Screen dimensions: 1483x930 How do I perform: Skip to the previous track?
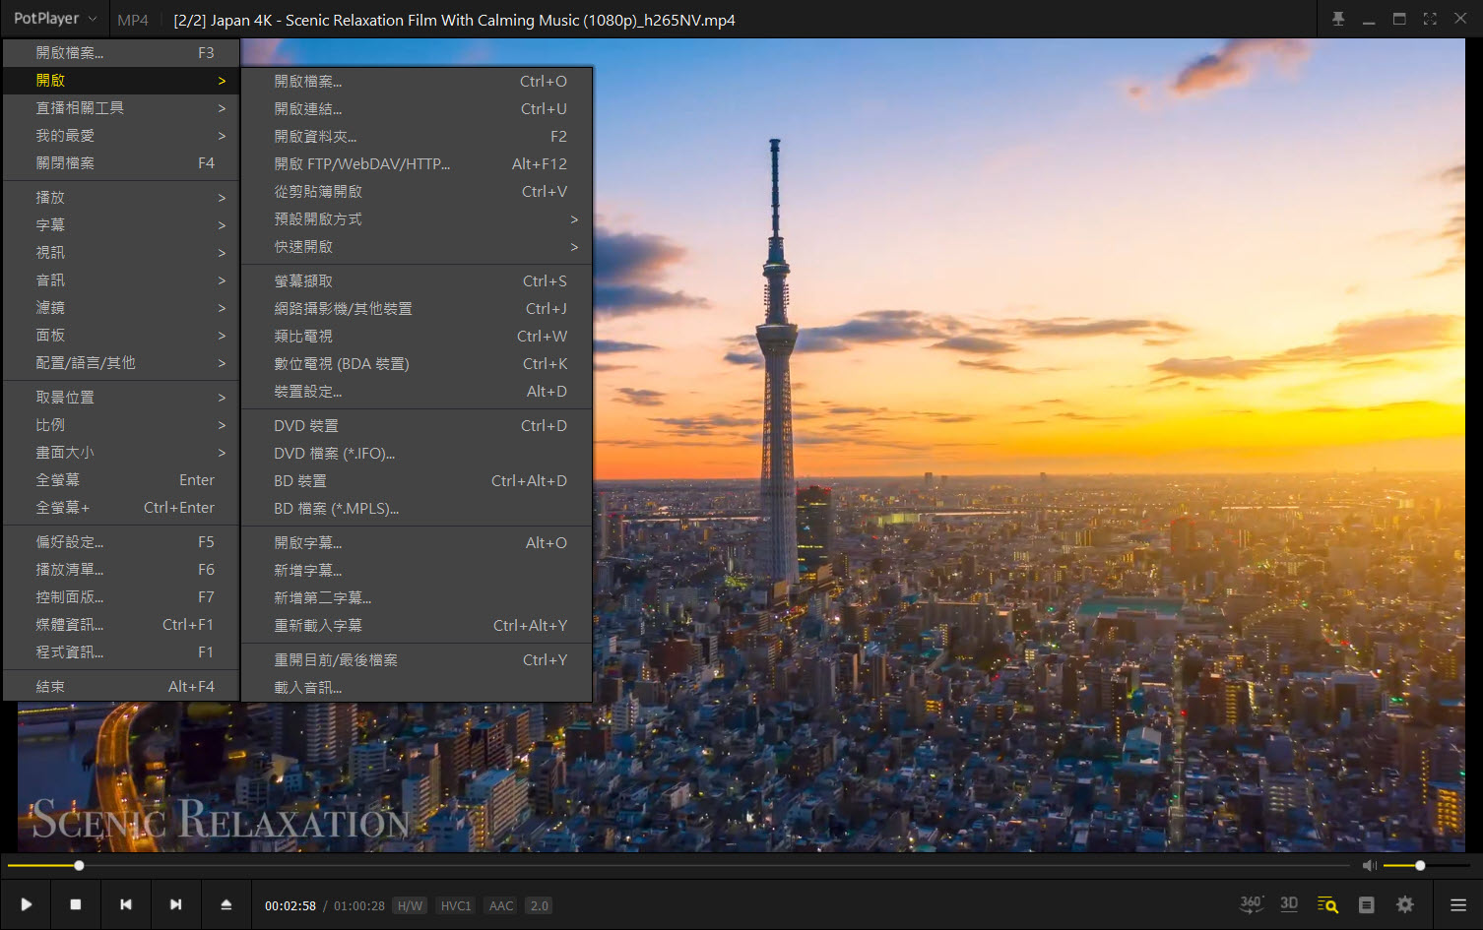pyautogui.click(x=126, y=904)
